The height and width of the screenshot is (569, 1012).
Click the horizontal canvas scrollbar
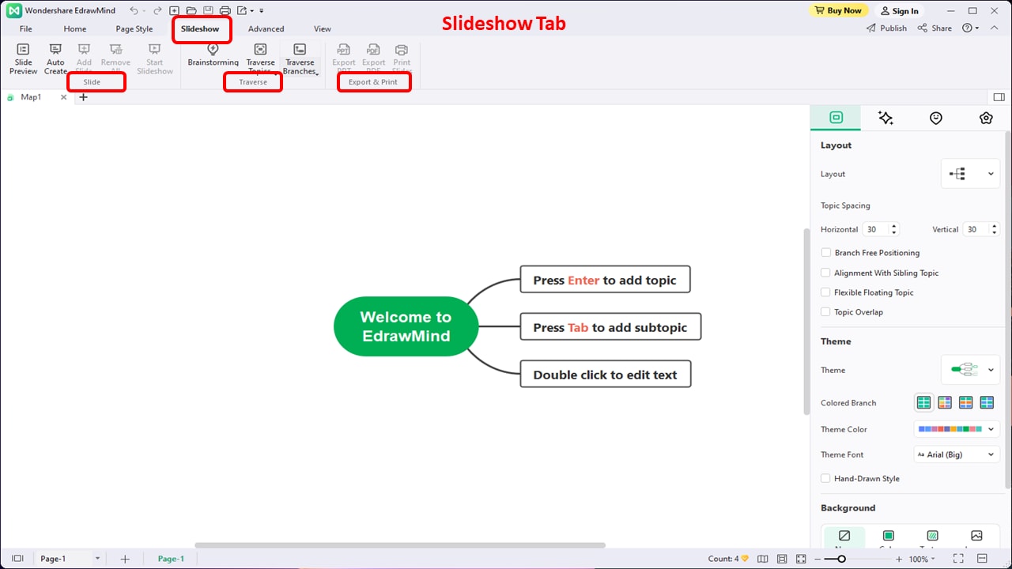pos(400,545)
